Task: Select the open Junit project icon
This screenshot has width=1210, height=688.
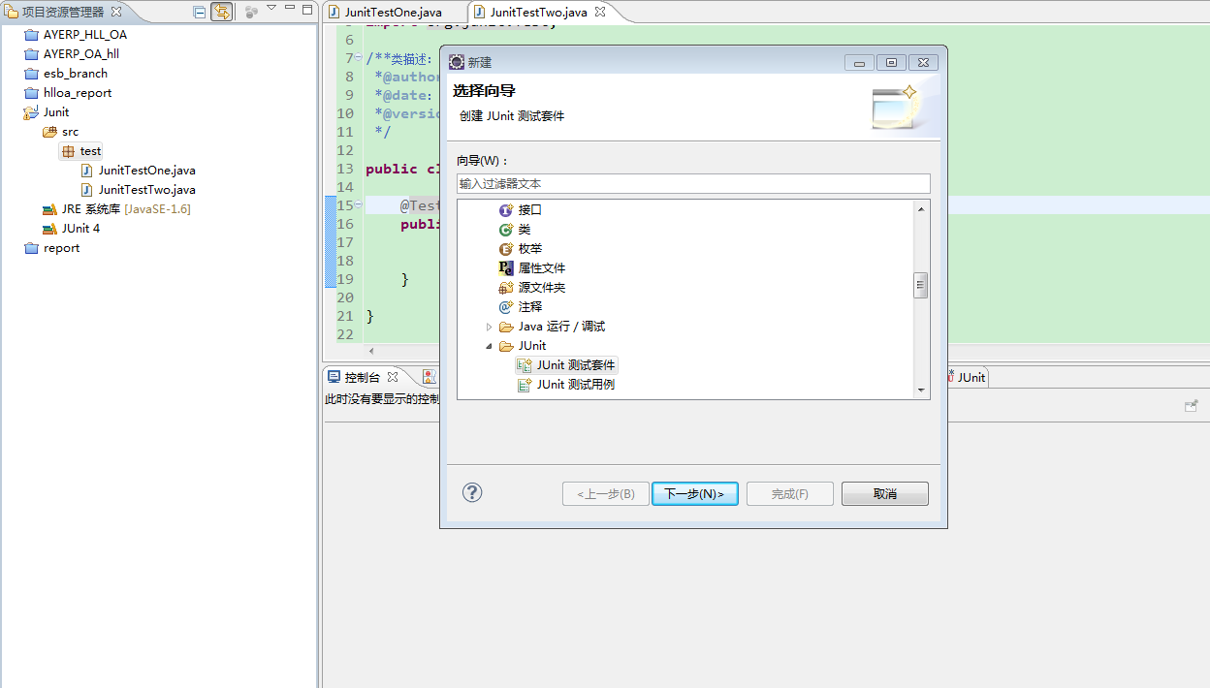Action: pyautogui.click(x=31, y=111)
